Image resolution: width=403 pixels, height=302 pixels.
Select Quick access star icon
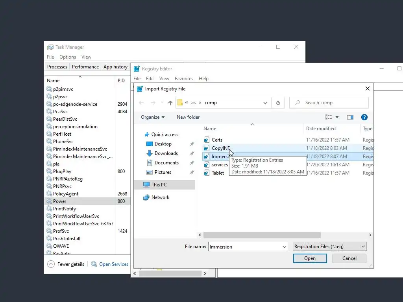(x=147, y=134)
